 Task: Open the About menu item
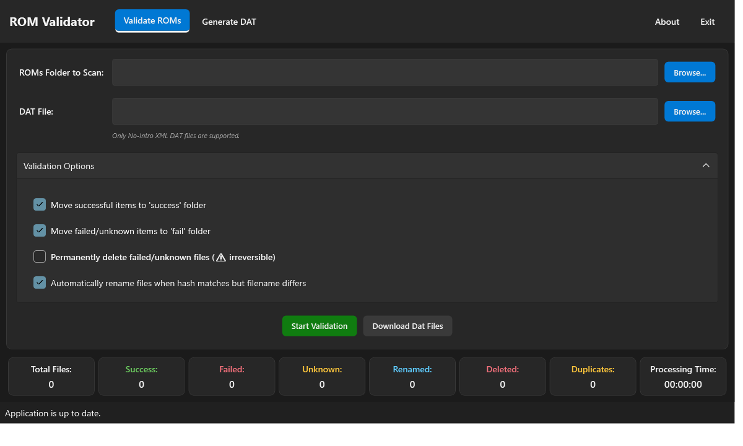click(667, 22)
